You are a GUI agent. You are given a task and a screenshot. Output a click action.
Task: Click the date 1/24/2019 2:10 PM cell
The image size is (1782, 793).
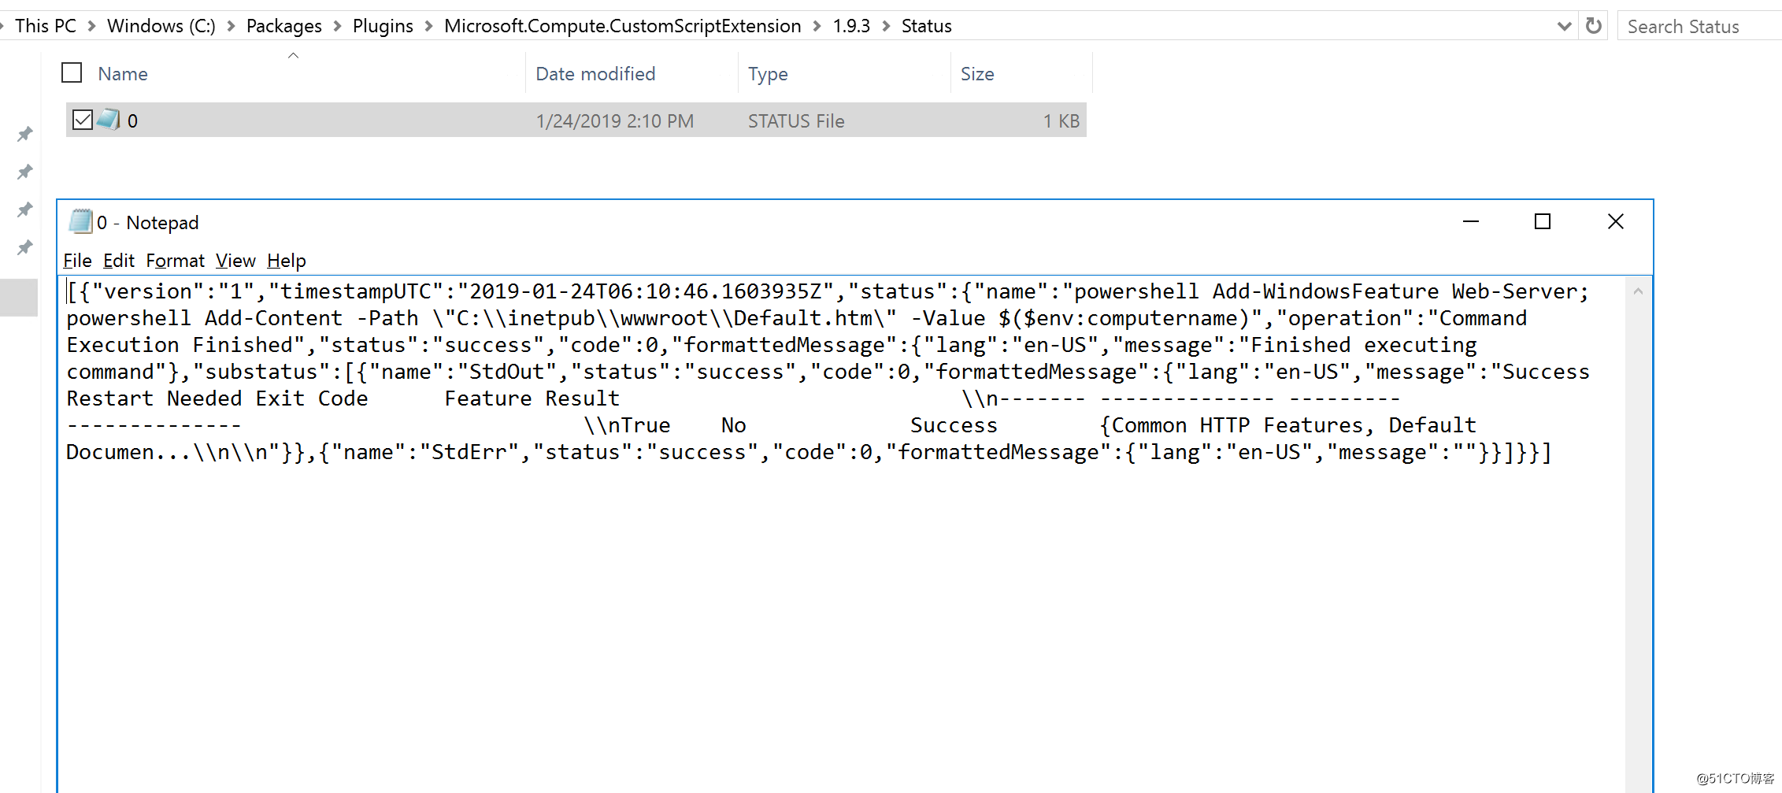pos(615,120)
